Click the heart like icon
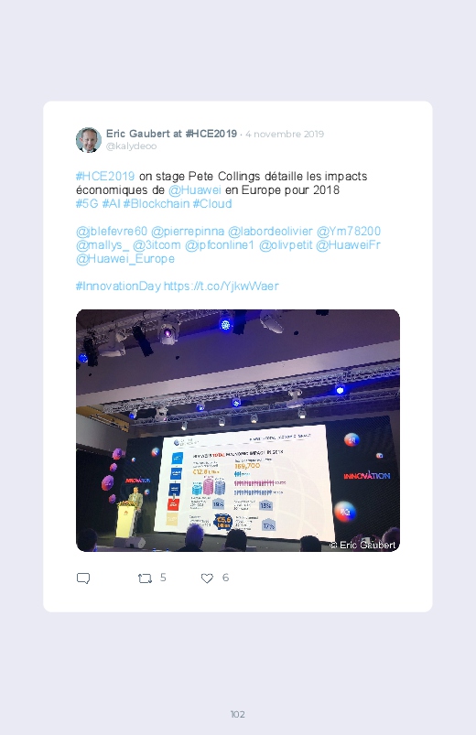The image size is (476, 735). pos(207,578)
